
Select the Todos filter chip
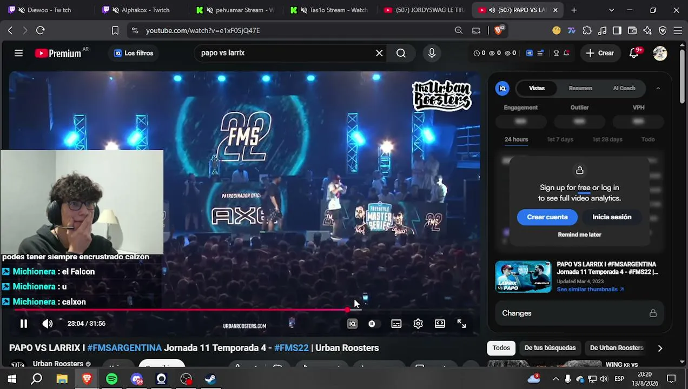pyautogui.click(x=501, y=348)
